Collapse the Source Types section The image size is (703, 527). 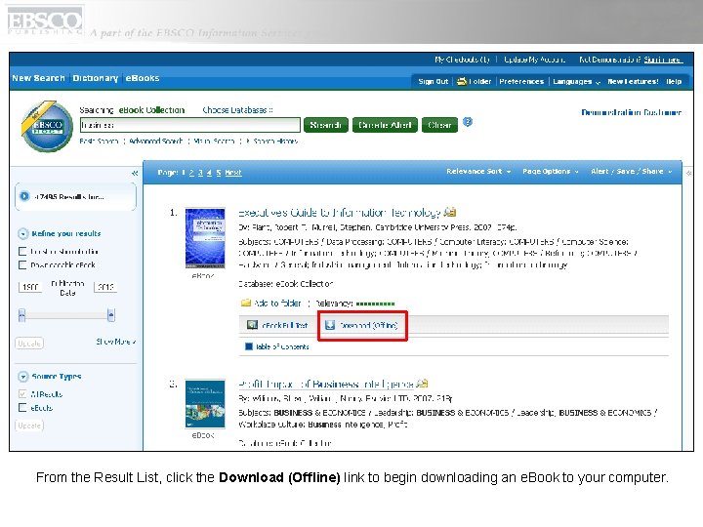pyautogui.click(x=22, y=377)
